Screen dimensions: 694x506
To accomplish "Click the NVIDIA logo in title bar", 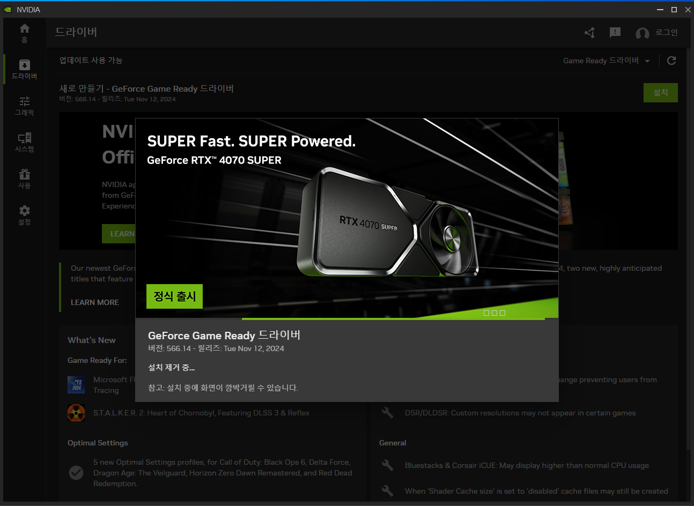I will coord(8,10).
